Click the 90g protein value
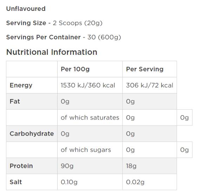The width and height of the screenshot is (197, 195). [67, 166]
